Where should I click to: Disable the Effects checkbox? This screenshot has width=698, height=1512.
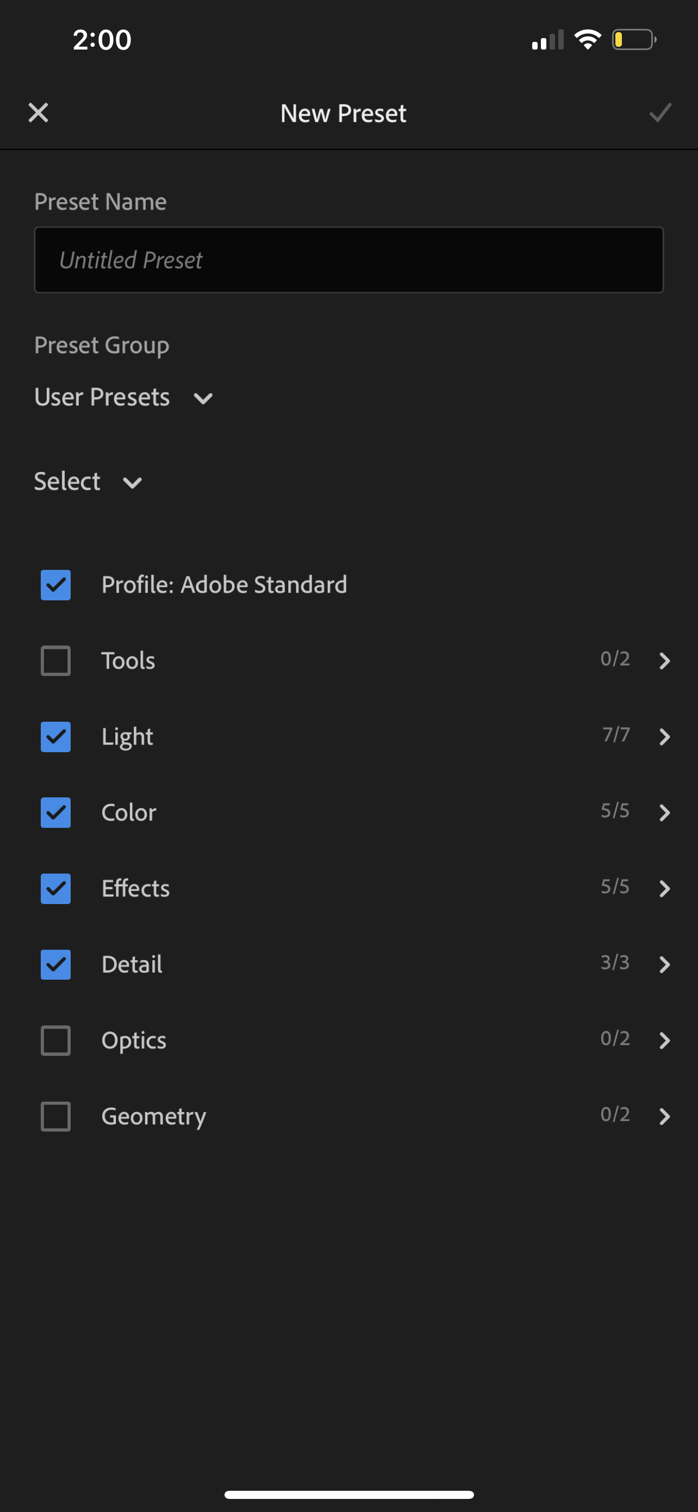55,889
